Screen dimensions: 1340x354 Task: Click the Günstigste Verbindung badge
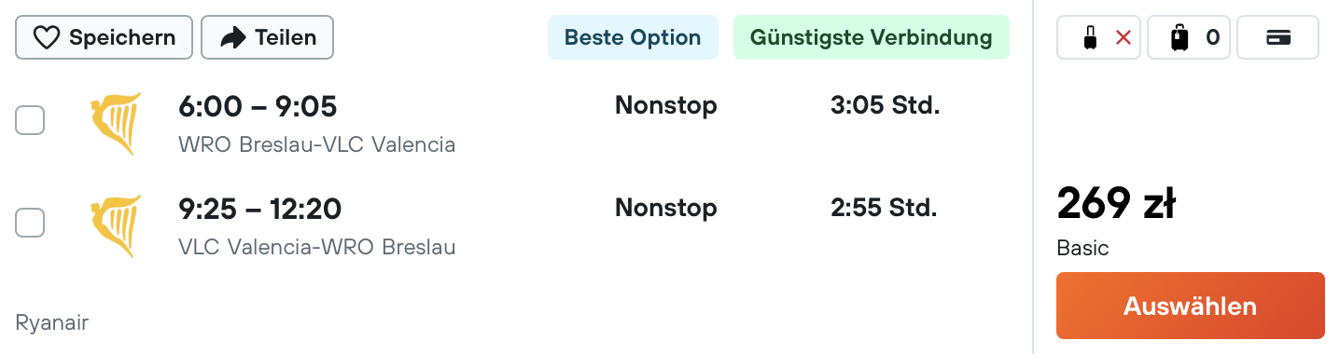pos(872,37)
